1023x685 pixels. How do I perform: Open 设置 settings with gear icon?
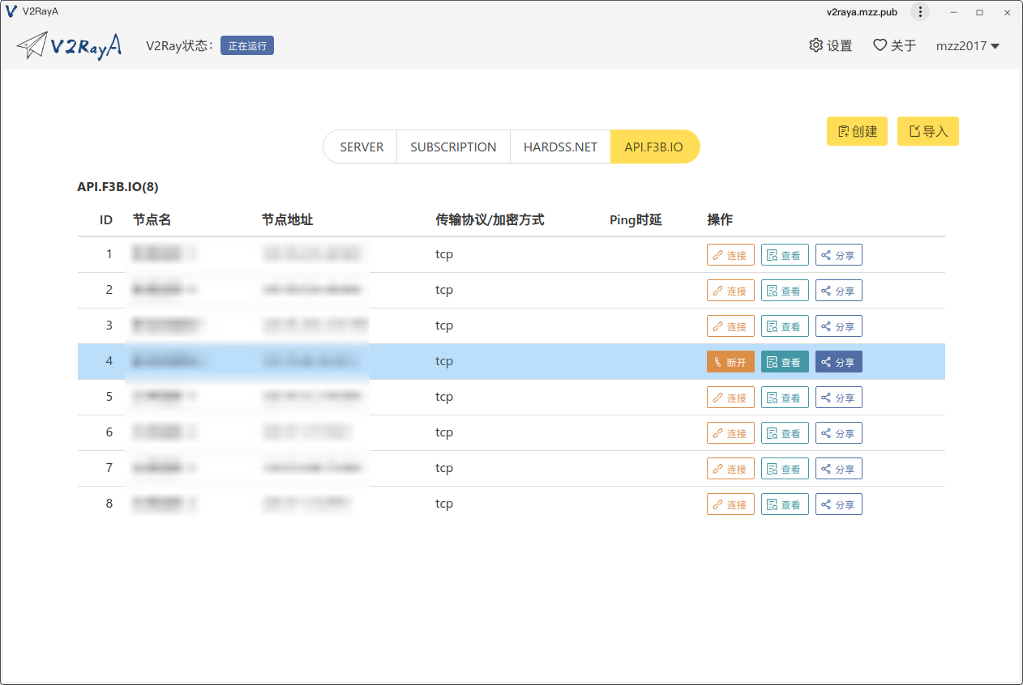[x=831, y=46]
